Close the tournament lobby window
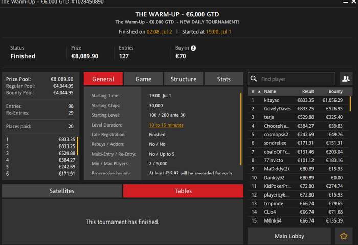 pos(354,2)
